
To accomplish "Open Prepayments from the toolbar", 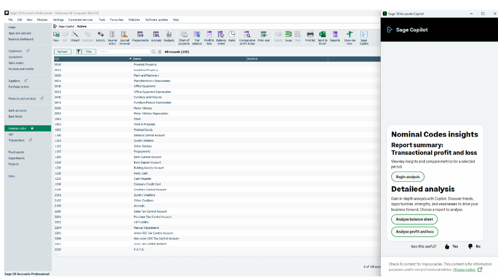I will coord(140,36).
